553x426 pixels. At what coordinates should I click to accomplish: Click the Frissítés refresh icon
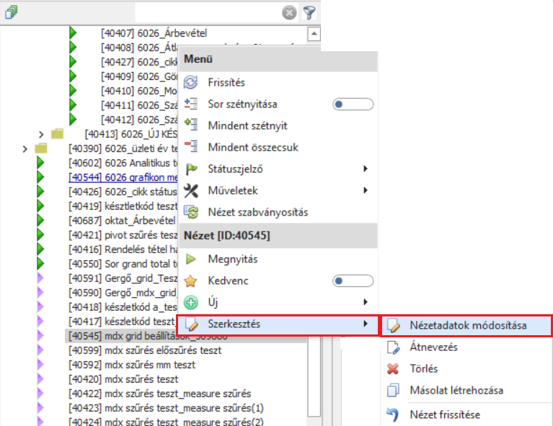tap(191, 83)
